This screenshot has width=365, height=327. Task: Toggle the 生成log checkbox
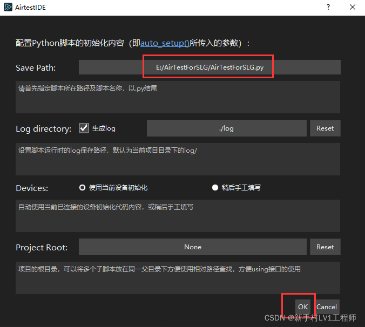(x=84, y=128)
